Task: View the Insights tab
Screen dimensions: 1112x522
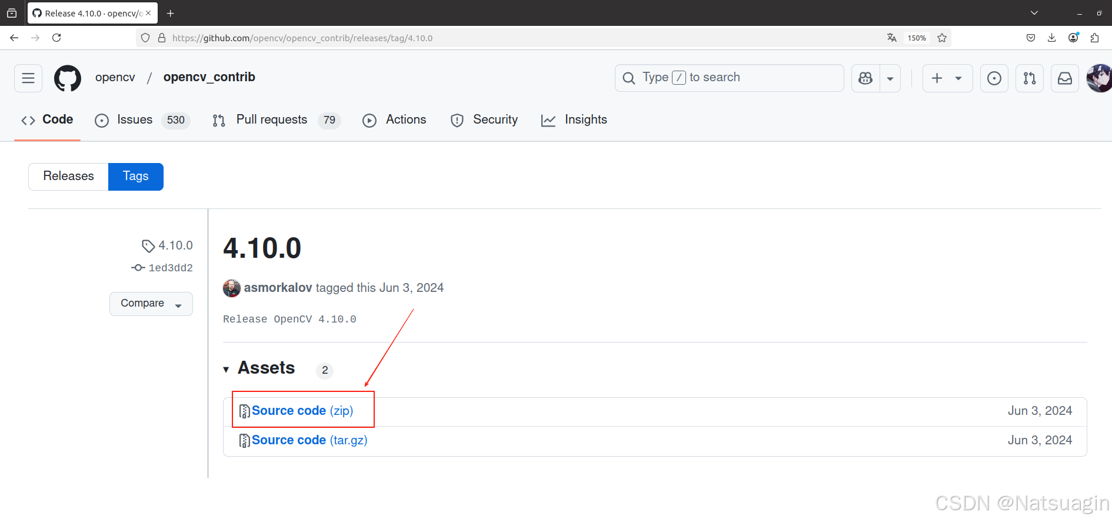Action: point(574,120)
